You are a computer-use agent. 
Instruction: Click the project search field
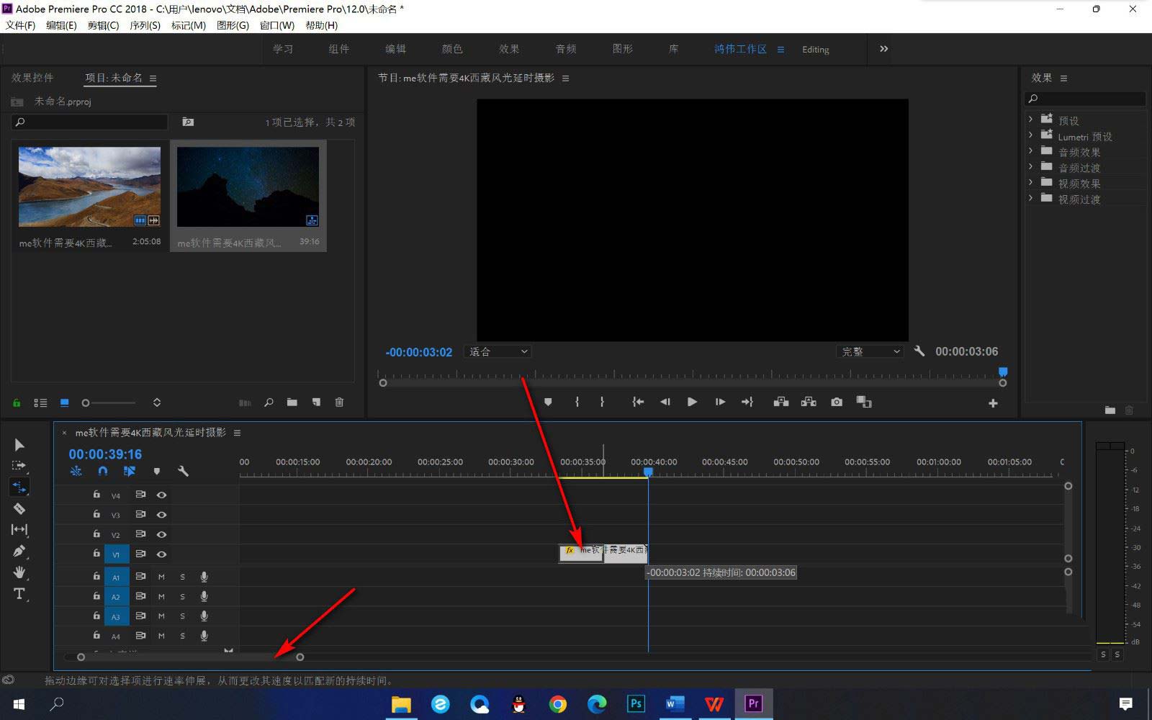click(90, 122)
